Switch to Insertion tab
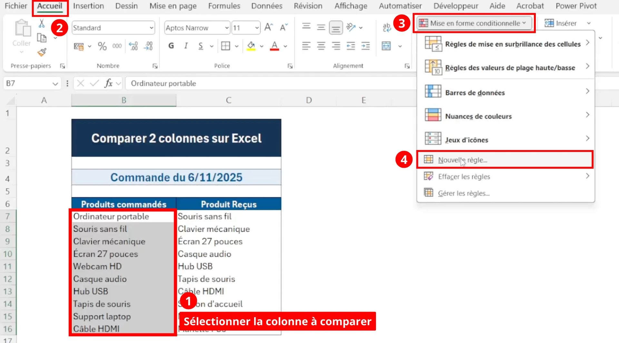The height and width of the screenshot is (343, 619). [88, 6]
